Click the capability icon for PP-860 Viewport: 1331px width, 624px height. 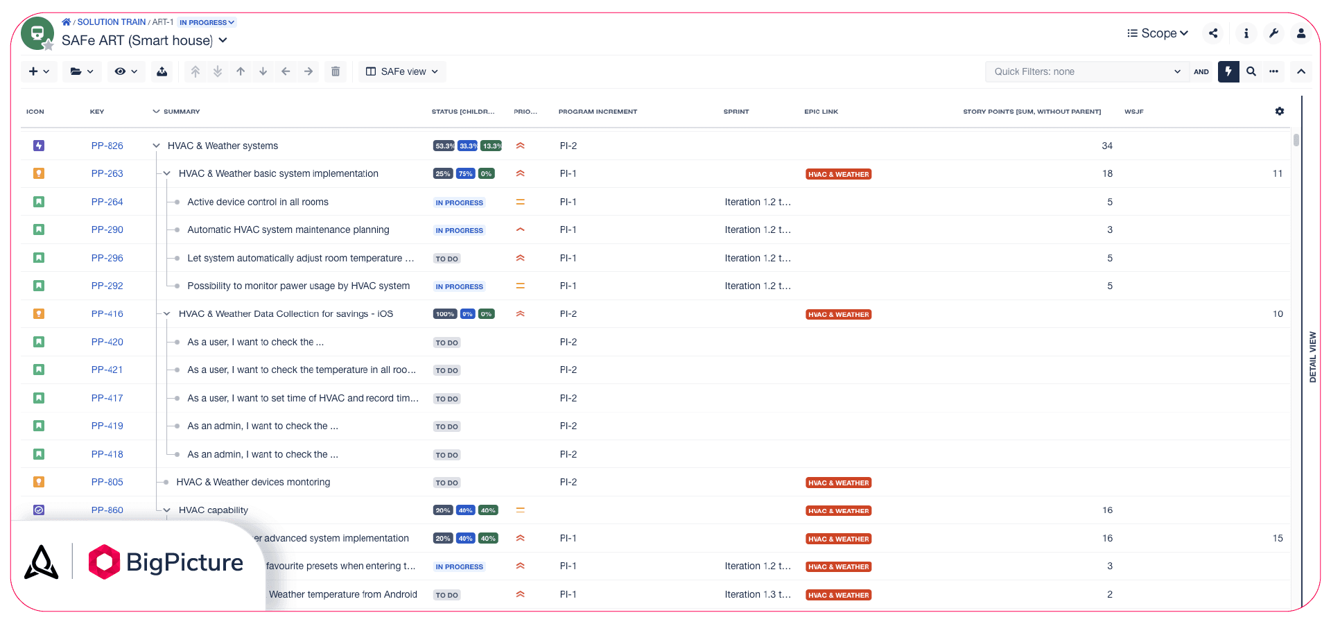(x=39, y=510)
